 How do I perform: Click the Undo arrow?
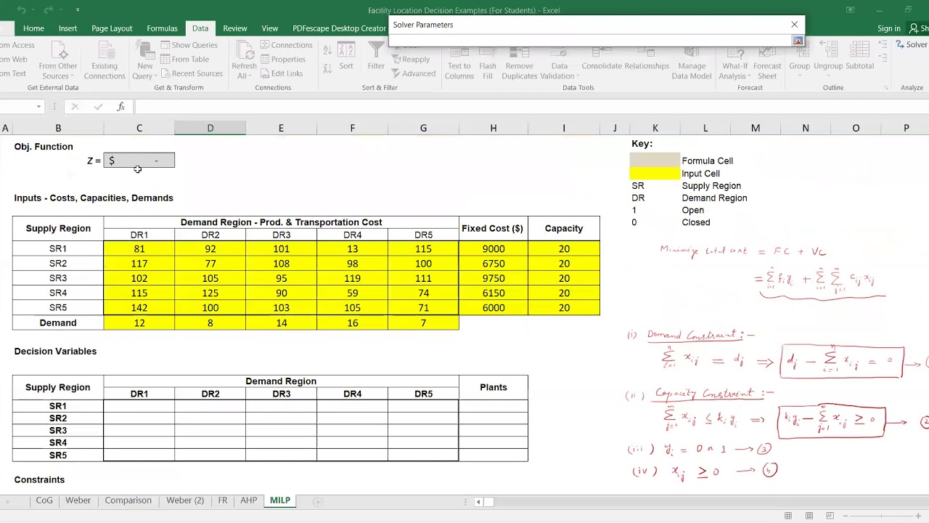coord(22,10)
